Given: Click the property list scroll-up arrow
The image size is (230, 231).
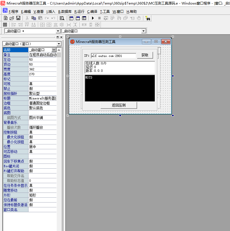Looking at the screenshot, I should point(59,50).
